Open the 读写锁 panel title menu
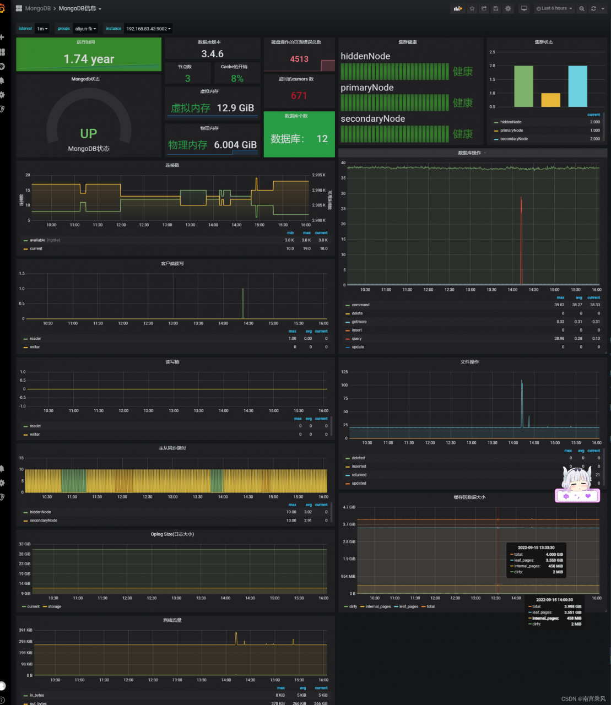Image resolution: width=611 pixels, height=705 pixels. [172, 362]
